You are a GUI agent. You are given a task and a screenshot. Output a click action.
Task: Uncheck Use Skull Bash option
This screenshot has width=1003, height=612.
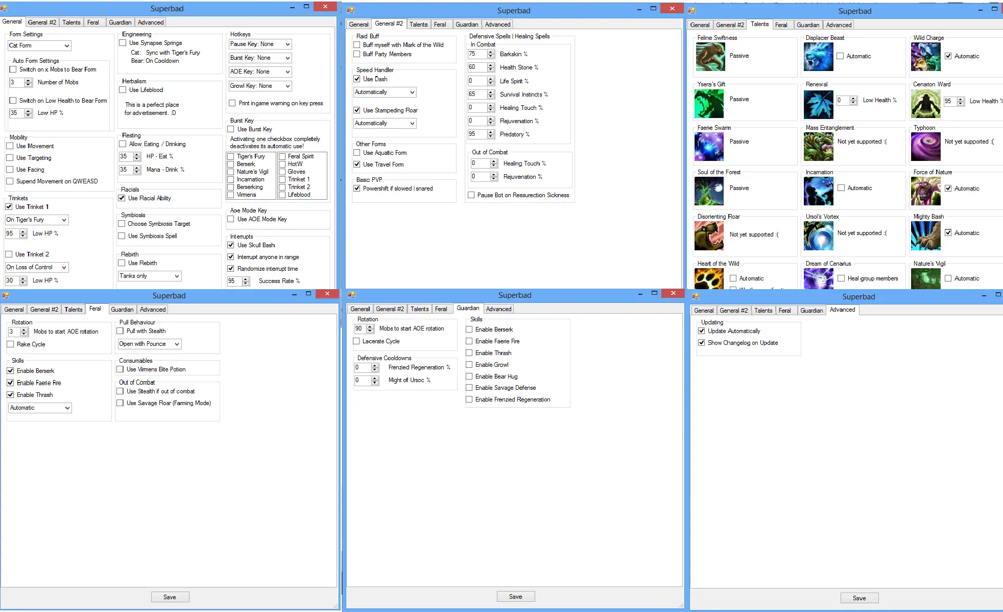pos(231,245)
